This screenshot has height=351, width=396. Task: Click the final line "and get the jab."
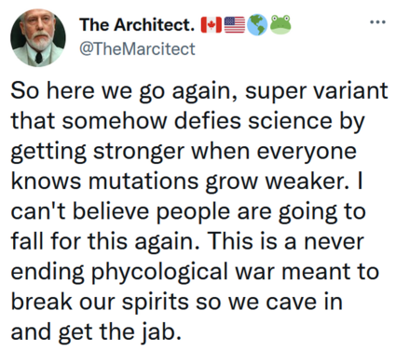96,332
